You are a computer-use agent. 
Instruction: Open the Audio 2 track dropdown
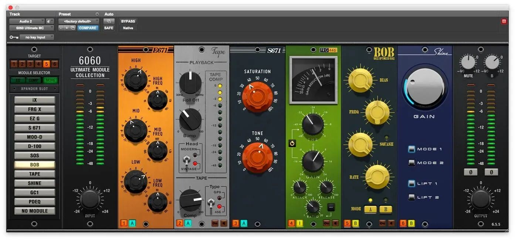click(27, 21)
